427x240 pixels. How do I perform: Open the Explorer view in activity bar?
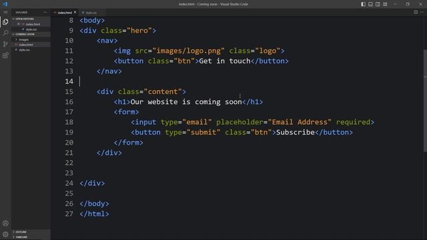(5, 22)
